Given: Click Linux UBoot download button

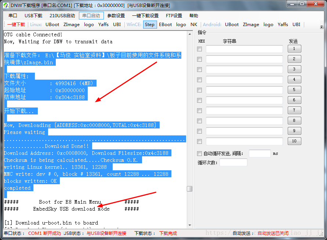Looking at the screenshot, I should pos(52,24).
